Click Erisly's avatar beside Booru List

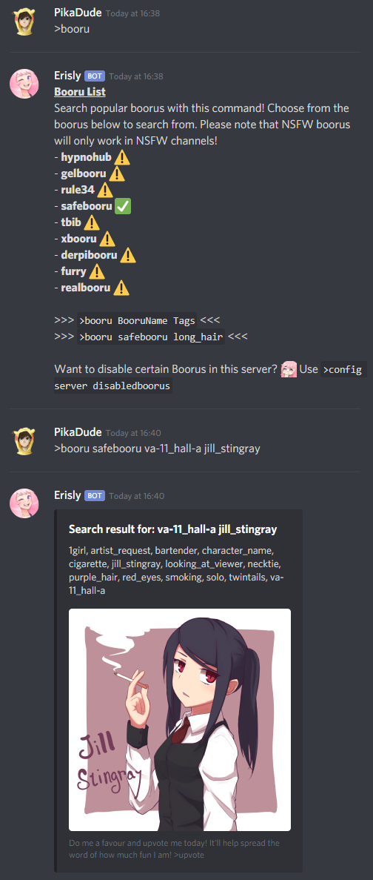pos(24,84)
